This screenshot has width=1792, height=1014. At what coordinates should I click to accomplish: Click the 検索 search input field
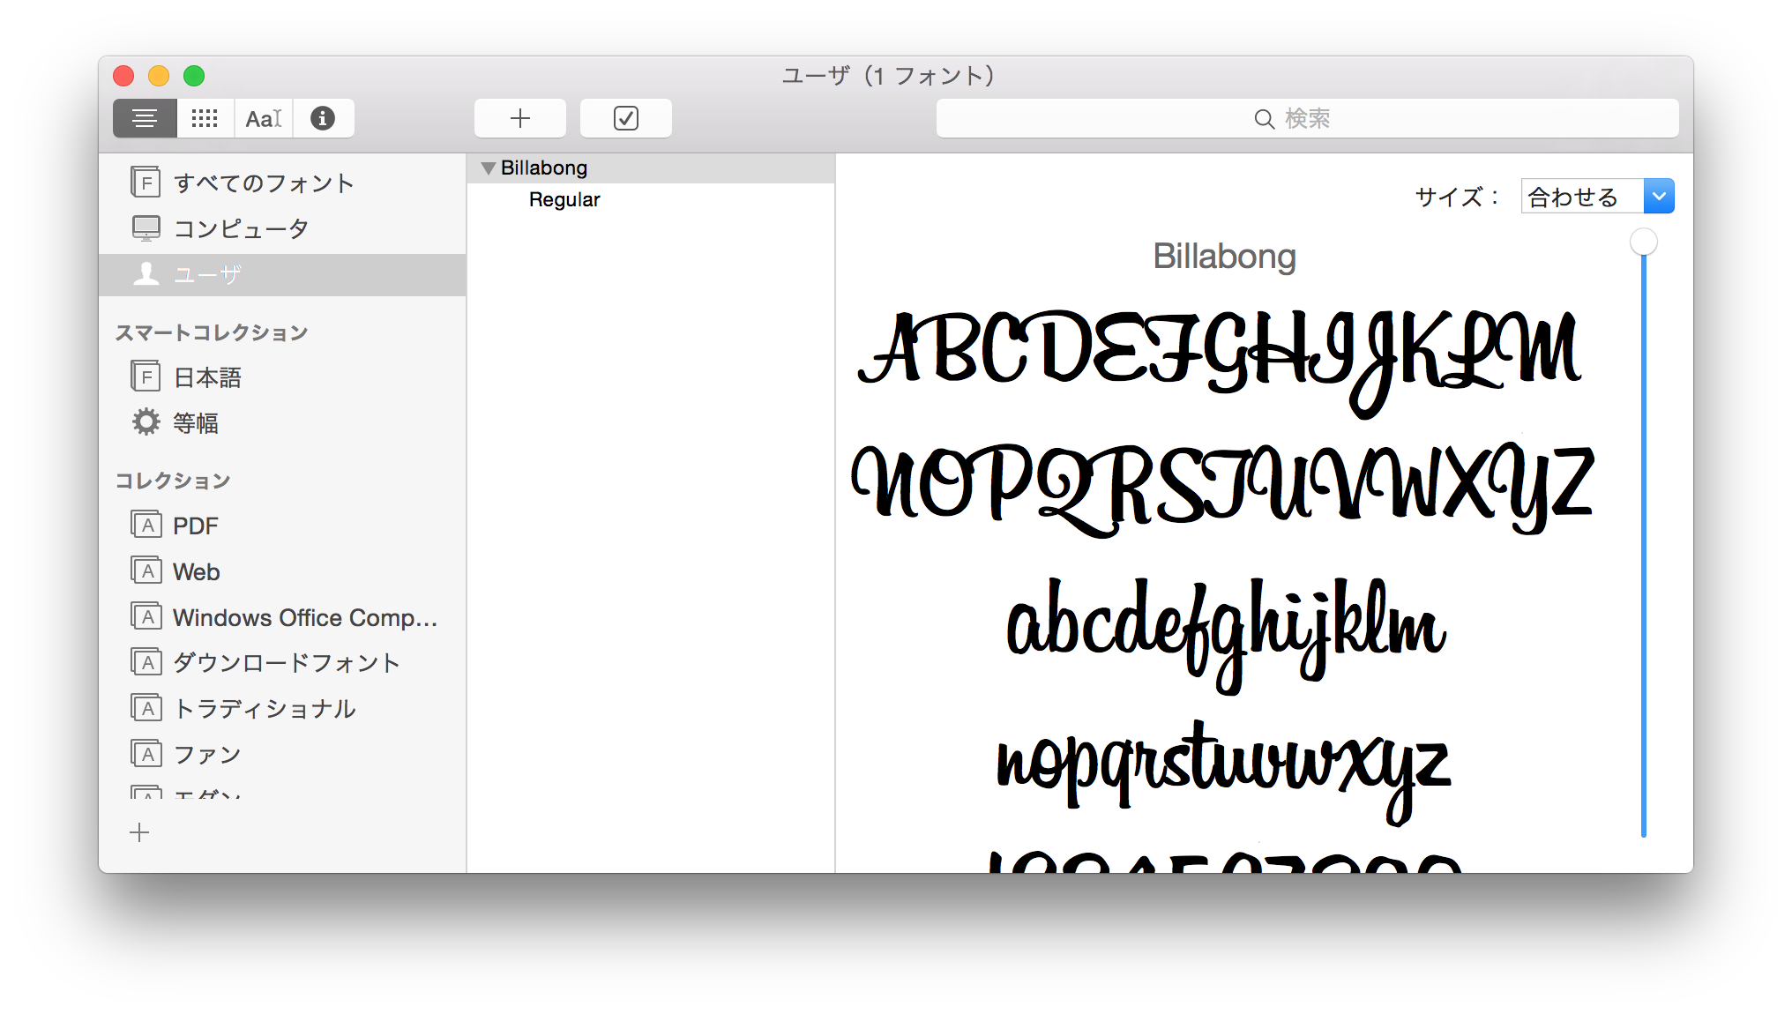(x=1309, y=118)
